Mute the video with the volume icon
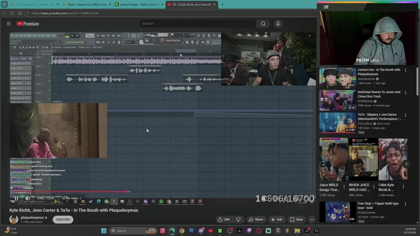 tap(28, 198)
